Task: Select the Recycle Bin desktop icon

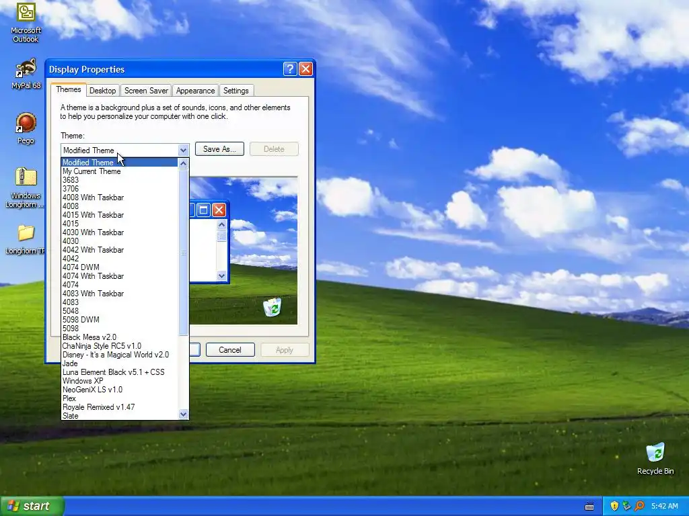Action: coord(655,458)
